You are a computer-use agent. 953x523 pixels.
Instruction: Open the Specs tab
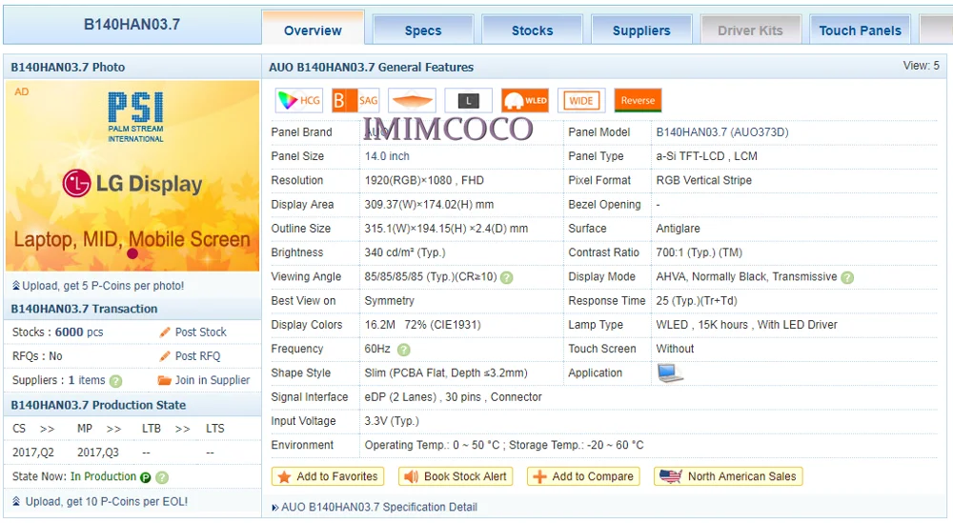coord(423,30)
